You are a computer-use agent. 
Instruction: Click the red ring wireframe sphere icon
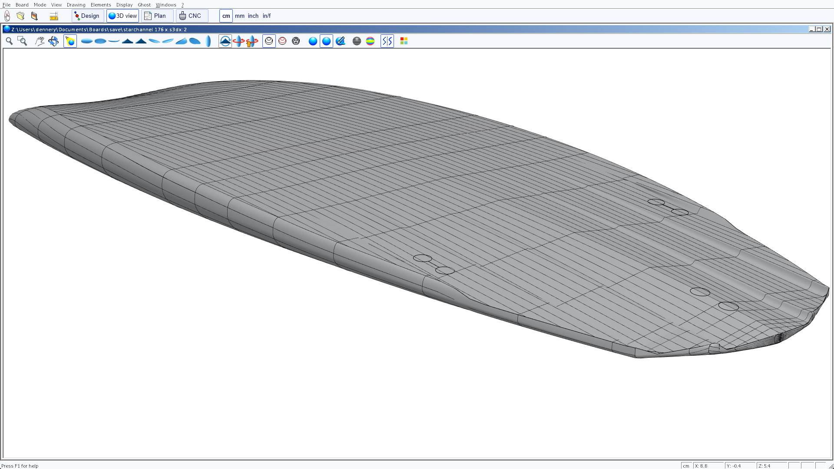coord(282,41)
